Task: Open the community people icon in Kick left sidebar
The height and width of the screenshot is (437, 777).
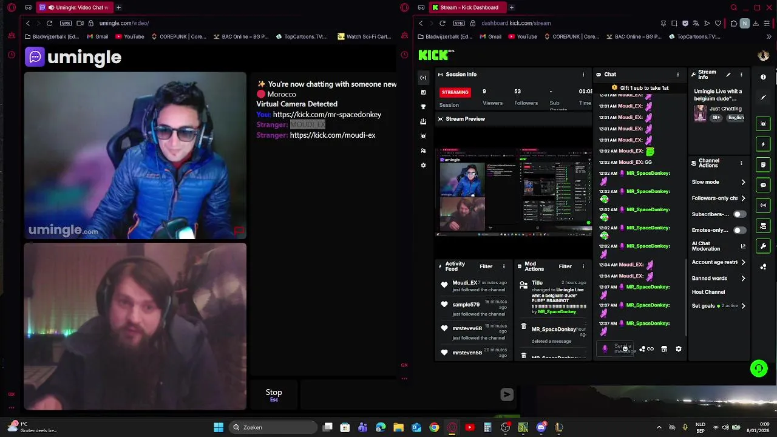Action: tap(423, 151)
